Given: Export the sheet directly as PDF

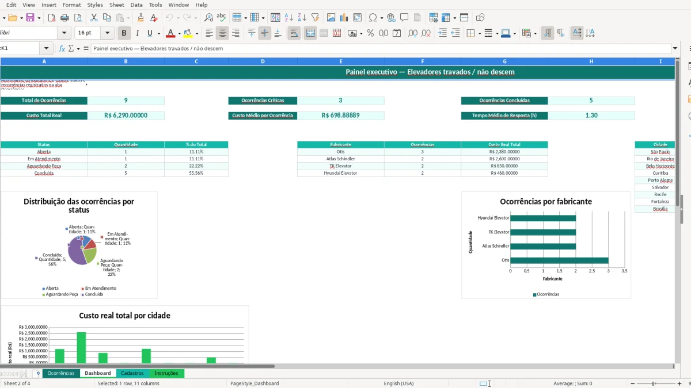Looking at the screenshot, I should click(x=51, y=18).
